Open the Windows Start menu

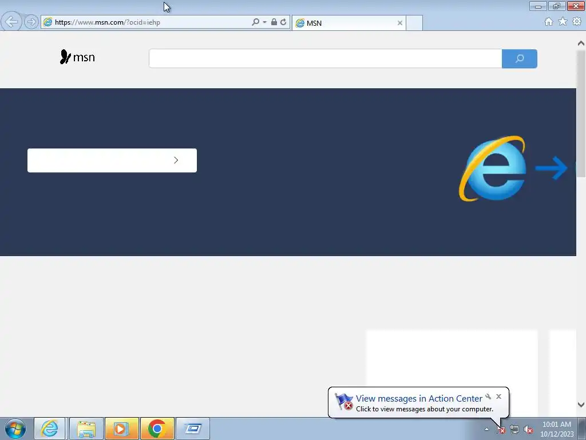(x=15, y=429)
